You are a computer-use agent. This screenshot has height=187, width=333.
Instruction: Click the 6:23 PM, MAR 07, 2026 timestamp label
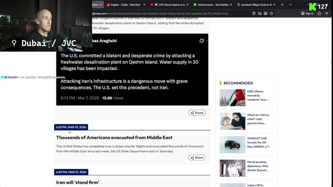[x=71, y=127]
